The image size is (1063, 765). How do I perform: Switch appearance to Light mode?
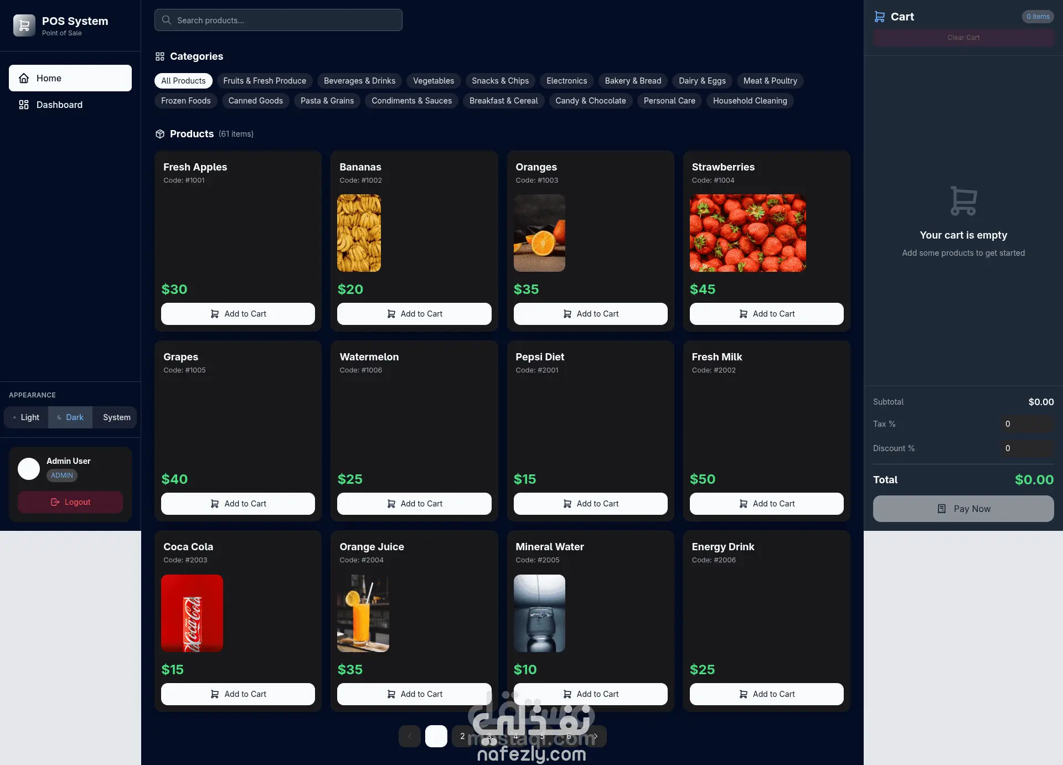coord(26,417)
